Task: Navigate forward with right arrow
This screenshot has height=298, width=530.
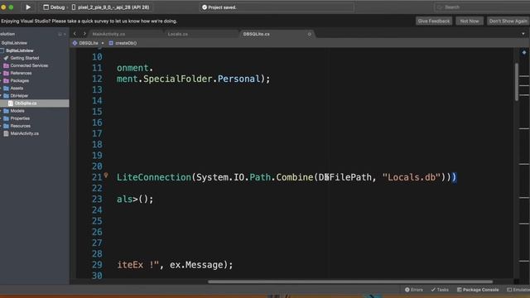Action: point(84,34)
